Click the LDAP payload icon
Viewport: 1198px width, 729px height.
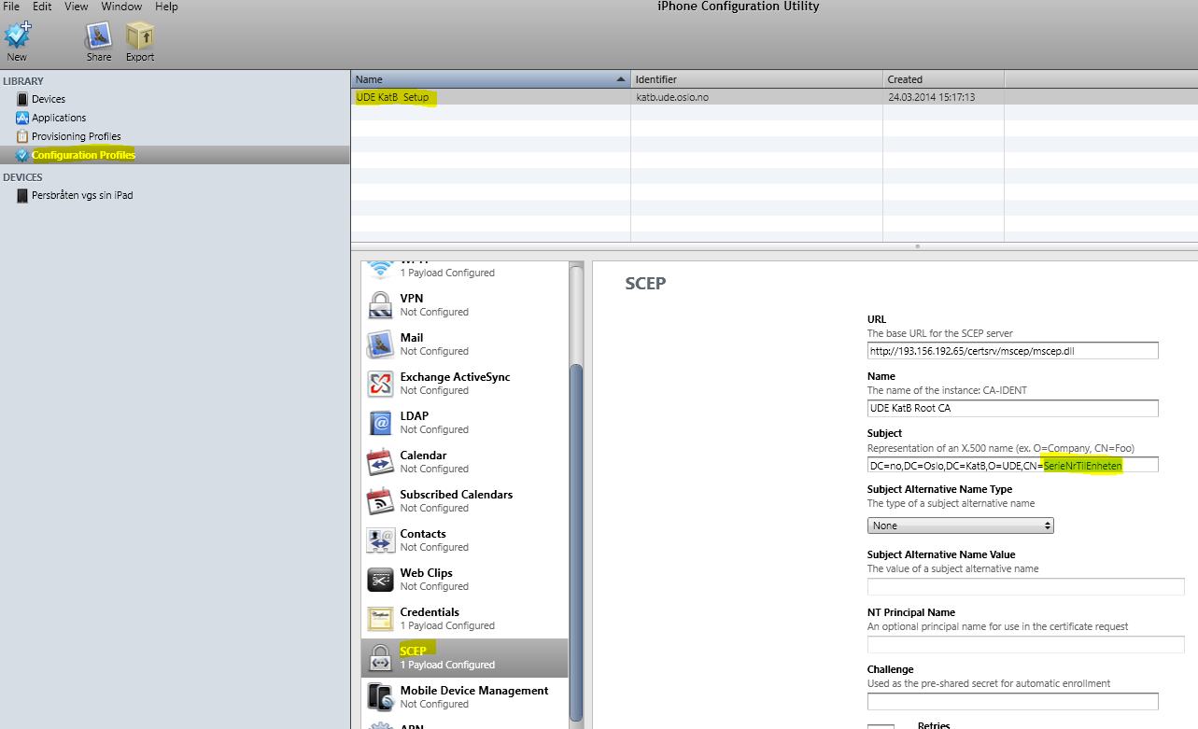coord(380,423)
